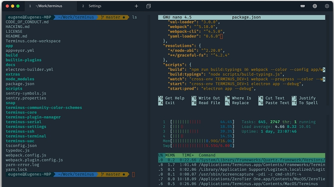Click package.json in the ls listing
This screenshot has height=187, width=334.
[20, 84]
